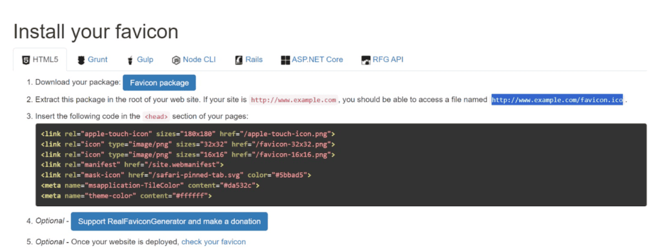
Task: Click the HTML5 shield icon
Action: [26, 60]
